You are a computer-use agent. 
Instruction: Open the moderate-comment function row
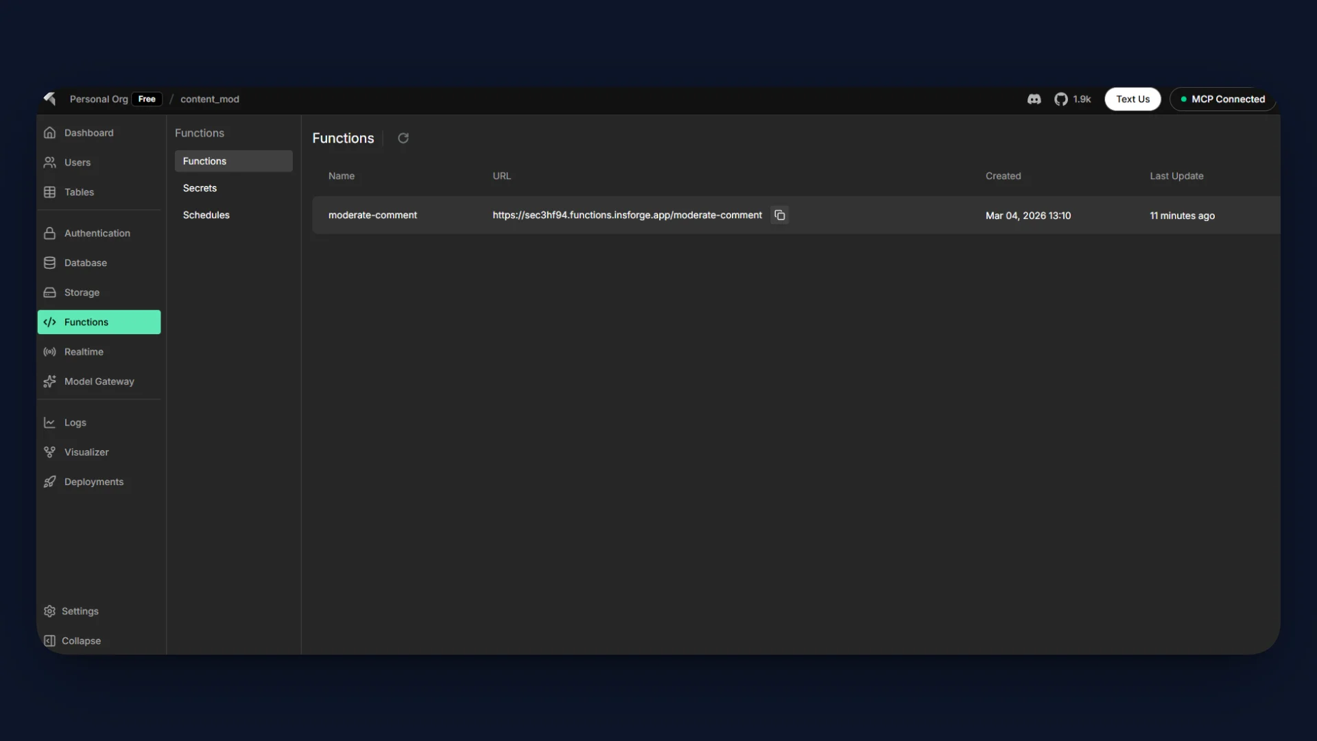click(x=372, y=215)
